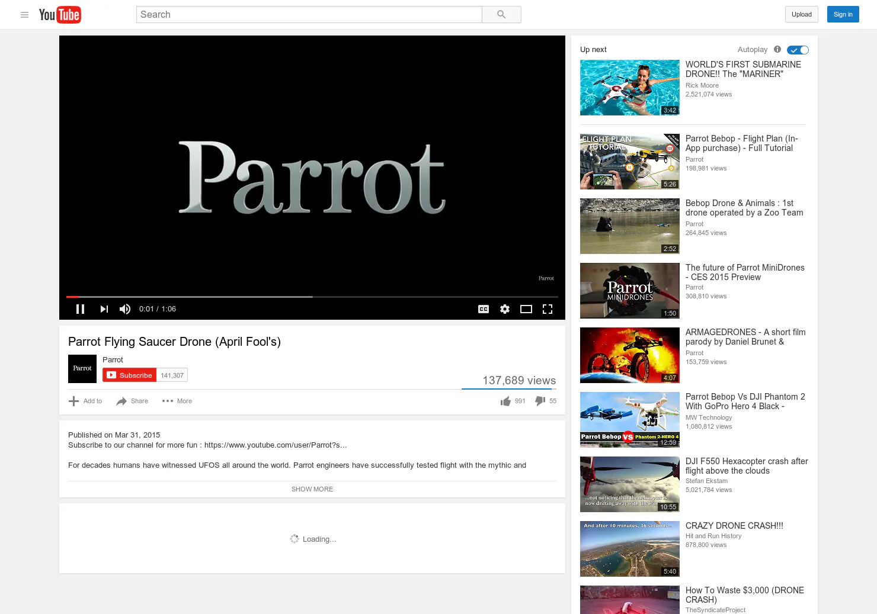
Task: Pause the video
Action: (81, 309)
